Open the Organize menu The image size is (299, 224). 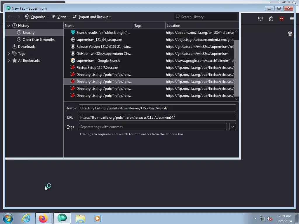(x=36, y=17)
